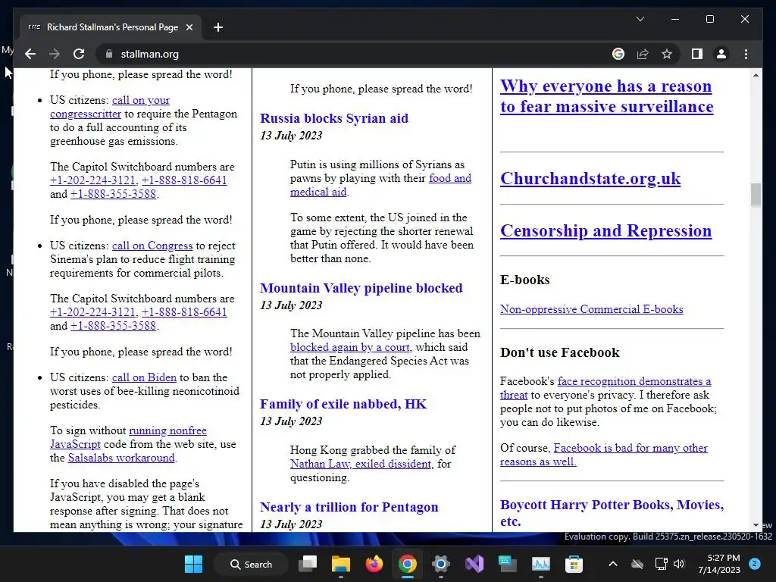Viewport: 776px width, 582px height.
Task: Open the desktop app icon left of performance monitor
Action: tap(508, 564)
